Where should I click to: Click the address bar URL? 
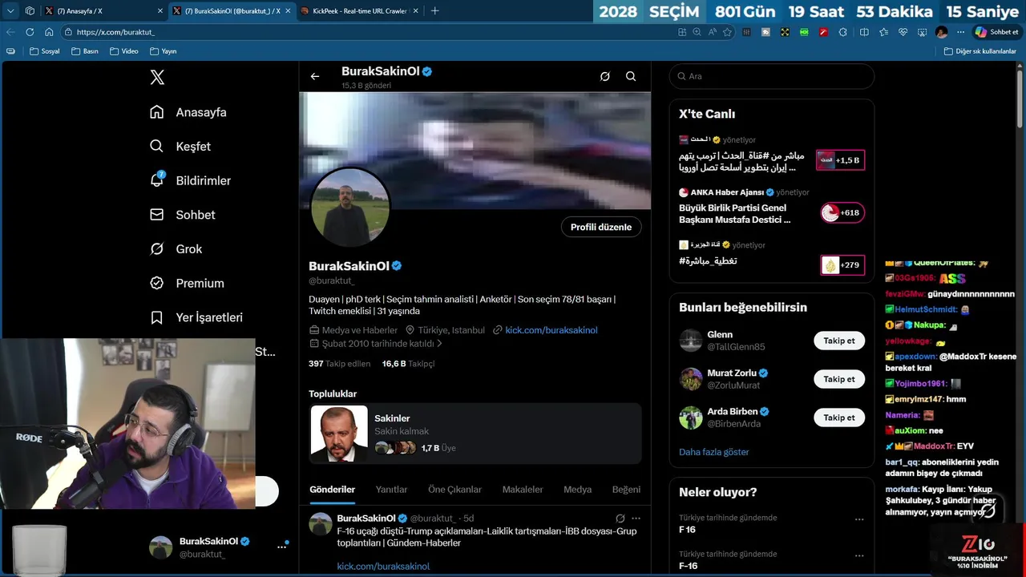point(115,32)
